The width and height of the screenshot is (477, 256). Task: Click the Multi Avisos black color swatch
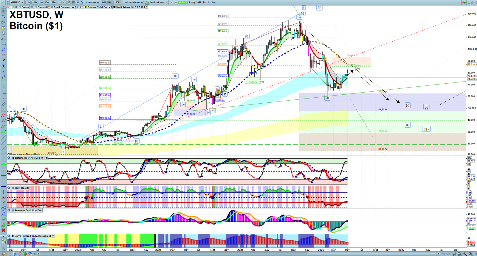tap(114, 7)
